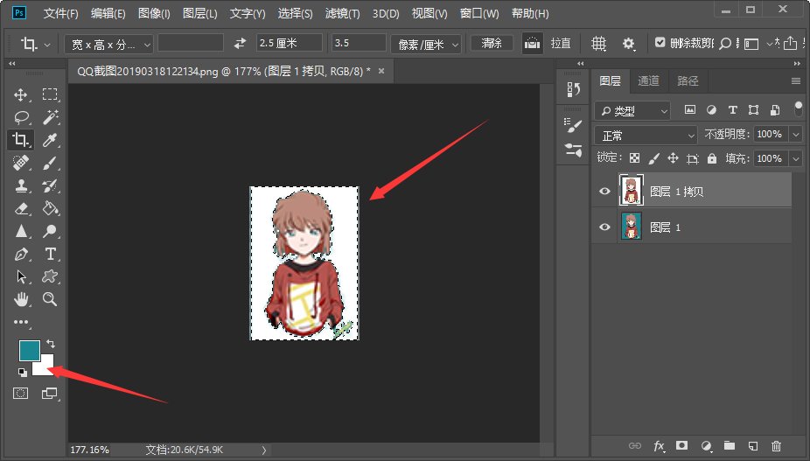Reset default foreground and background colors
Viewport: 810px width, 461px height.
tap(22, 372)
